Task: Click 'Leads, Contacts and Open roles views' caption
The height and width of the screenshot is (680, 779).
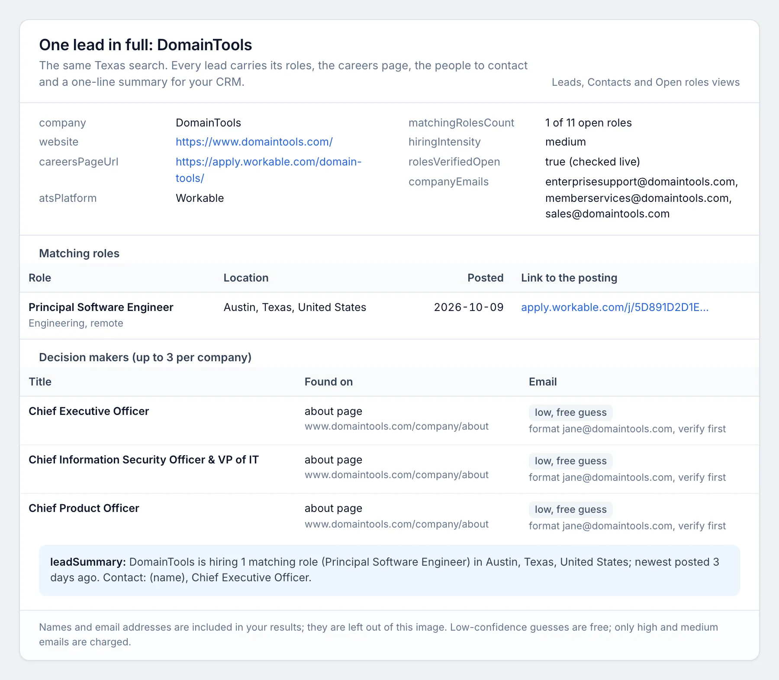Action: (x=646, y=83)
